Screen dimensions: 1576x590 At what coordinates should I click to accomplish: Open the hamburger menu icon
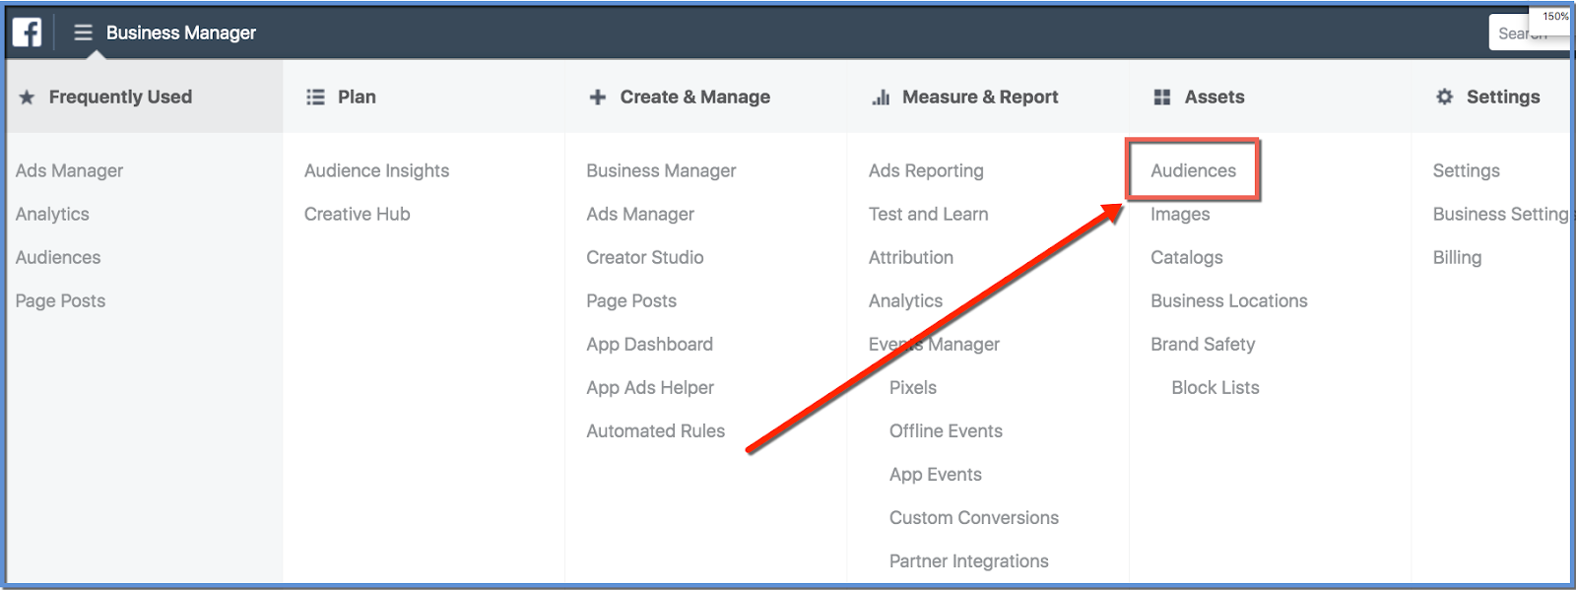coord(83,33)
